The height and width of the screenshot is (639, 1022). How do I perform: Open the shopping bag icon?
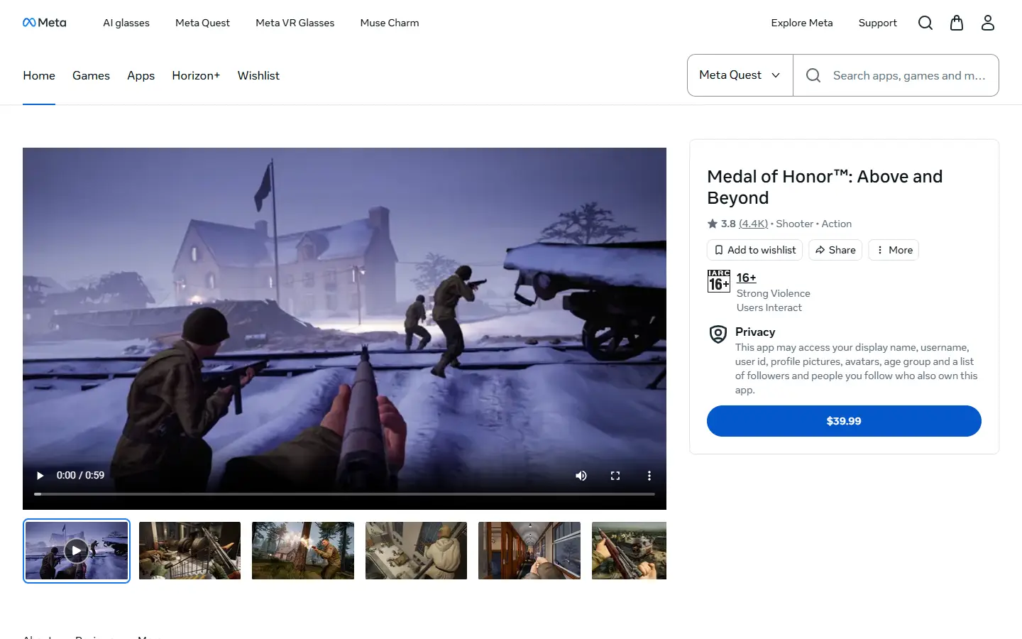(957, 23)
